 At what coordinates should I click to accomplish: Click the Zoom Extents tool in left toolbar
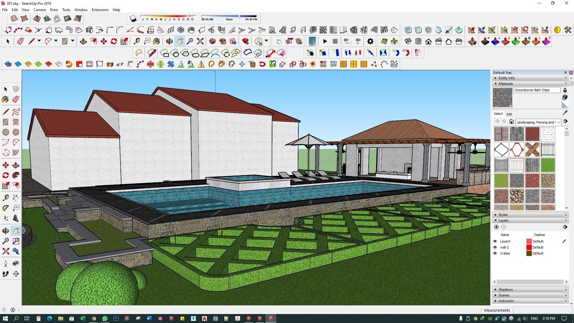[5, 251]
